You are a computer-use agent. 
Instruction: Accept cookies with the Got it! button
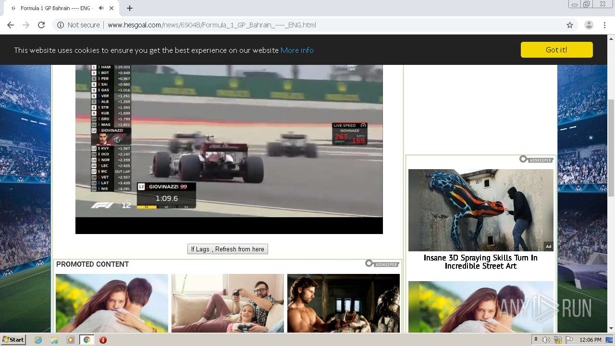click(x=556, y=49)
